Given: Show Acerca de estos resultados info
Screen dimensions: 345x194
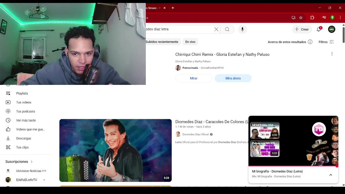Looking at the screenshot, I should pyautogui.click(x=290, y=42).
